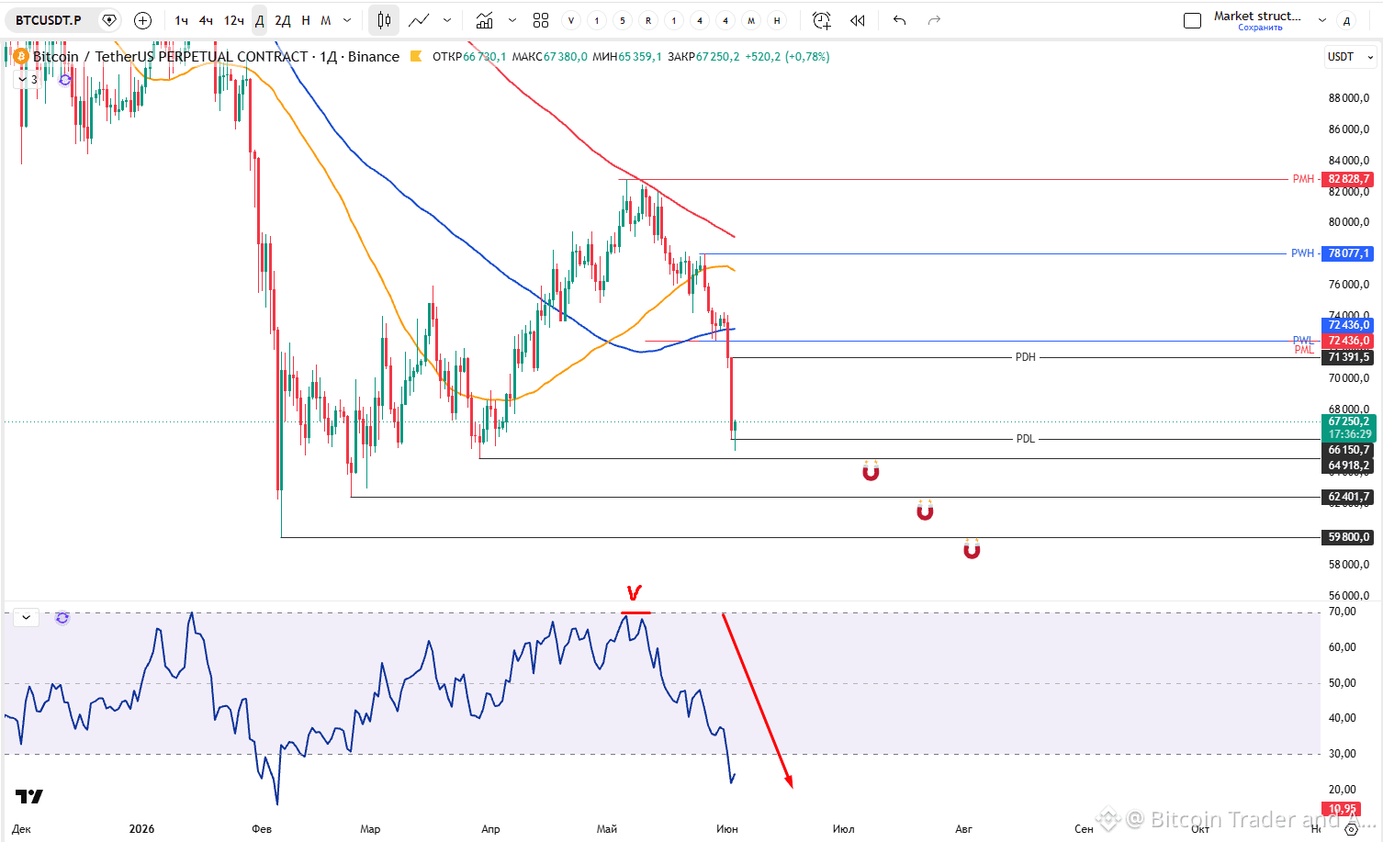Click the PDH label on the chart
The height and width of the screenshot is (842, 1383).
coord(1025,357)
